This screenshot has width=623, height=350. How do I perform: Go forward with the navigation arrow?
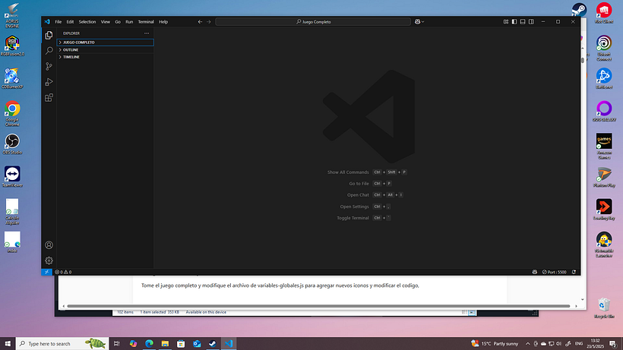209,22
